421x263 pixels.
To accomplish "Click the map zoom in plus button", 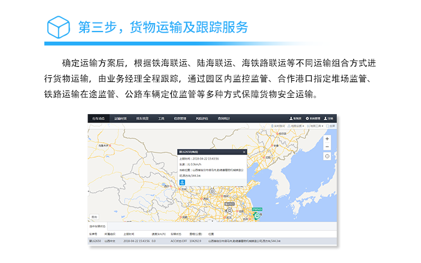I will tap(327, 138).
